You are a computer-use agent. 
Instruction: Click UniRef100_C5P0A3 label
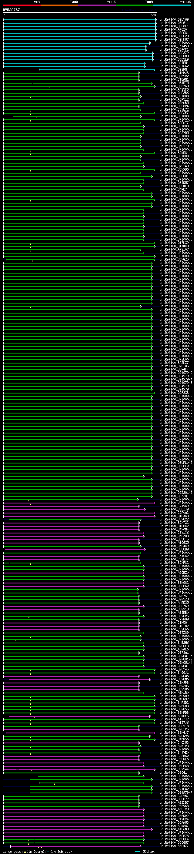(174, 513)
